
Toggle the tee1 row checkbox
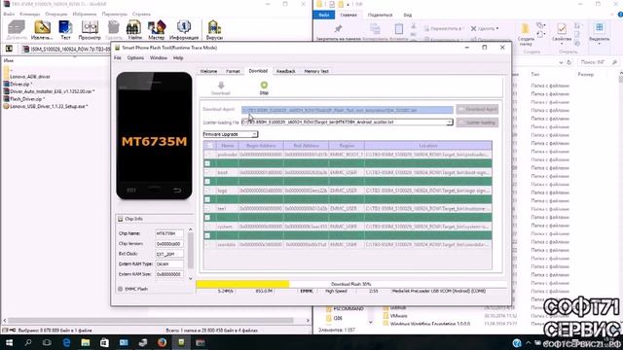click(207, 209)
